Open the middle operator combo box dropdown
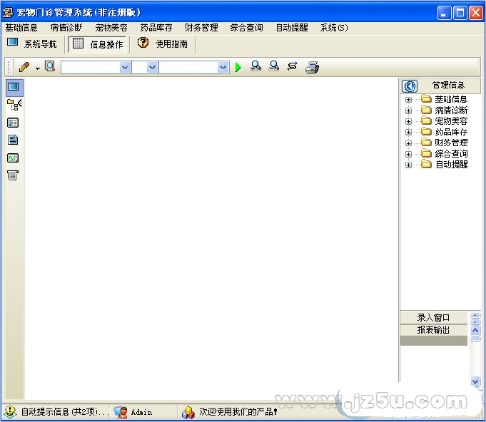Viewport: 486px width, 422px height. point(152,67)
